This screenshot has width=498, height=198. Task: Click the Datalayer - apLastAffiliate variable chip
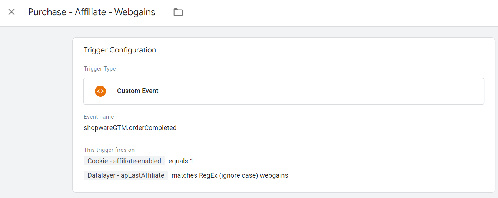(126, 175)
